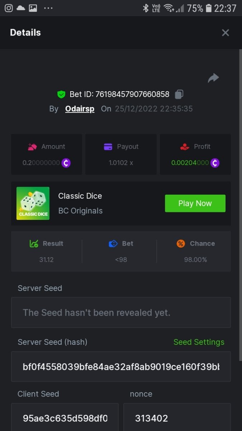242x431 pixels.
Task: Click the green Result chart icon
Action: (34, 244)
